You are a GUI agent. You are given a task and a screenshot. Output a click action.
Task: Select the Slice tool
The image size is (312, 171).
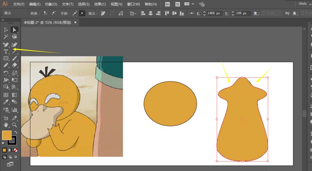(x=14, y=118)
